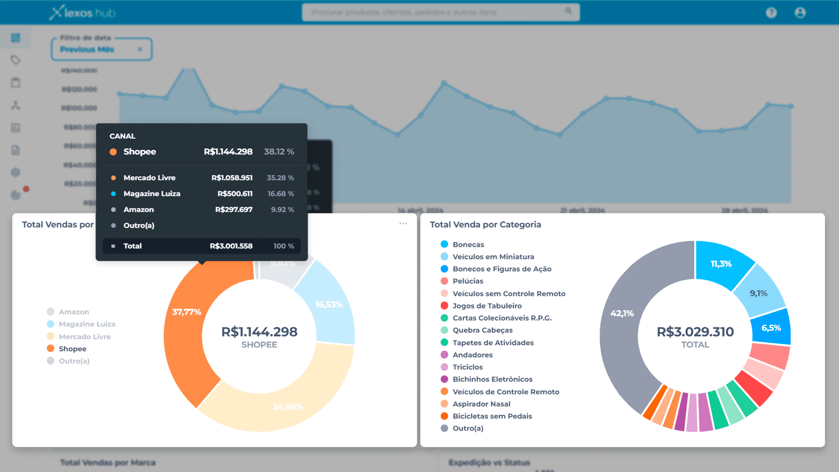Open the clipboard orders icon in the sidebar
Image resolution: width=839 pixels, height=472 pixels.
click(16, 82)
